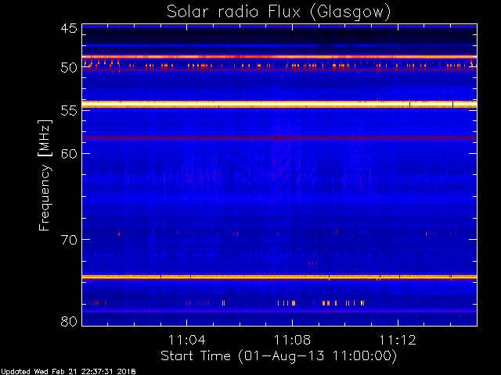
Task: Select the 70 frequency axis label
Action: 69,240
